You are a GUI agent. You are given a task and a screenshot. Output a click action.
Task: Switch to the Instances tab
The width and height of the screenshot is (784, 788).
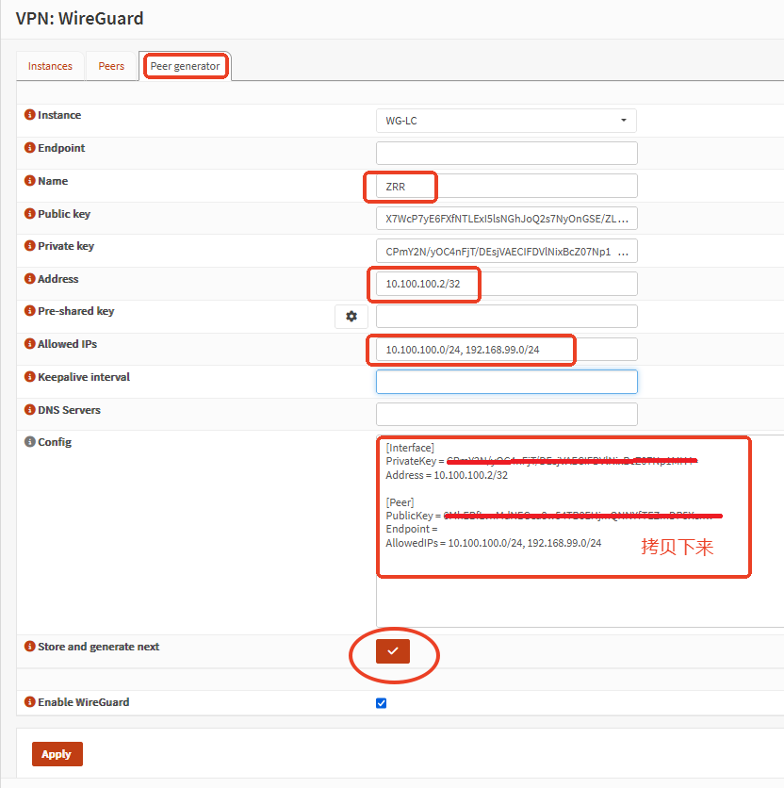[x=50, y=66]
